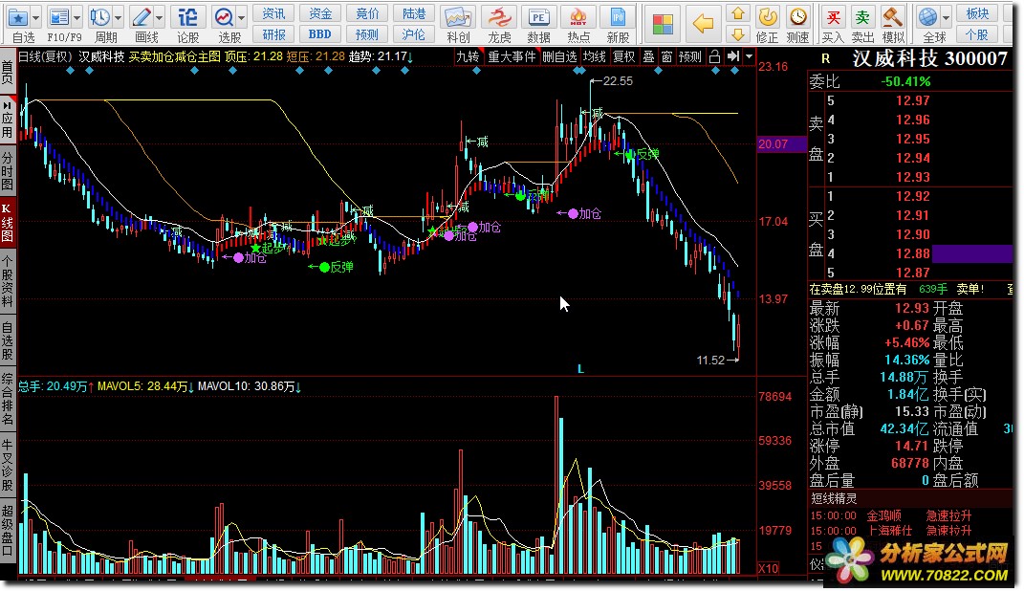
Task: Open the 全球 global markets globe icon
Action: [x=927, y=17]
